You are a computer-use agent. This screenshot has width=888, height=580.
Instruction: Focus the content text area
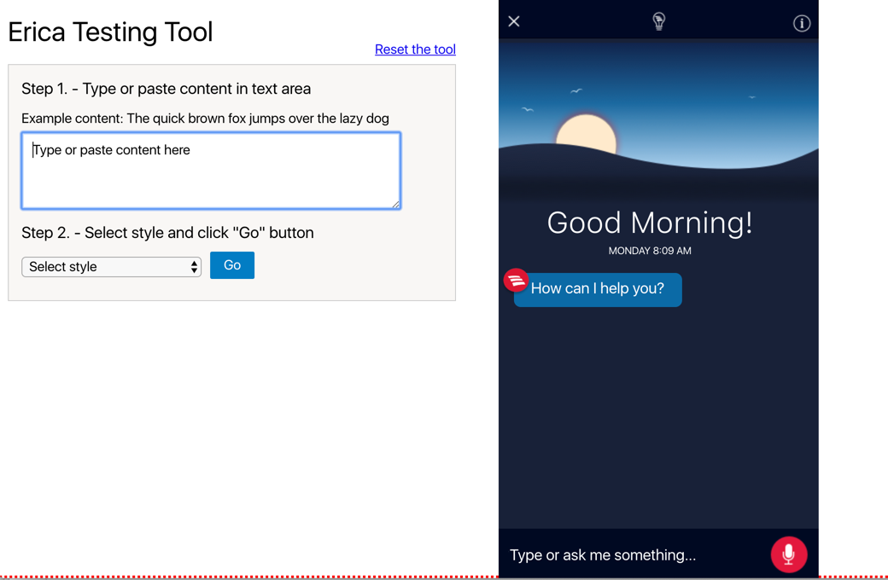pyautogui.click(x=211, y=171)
